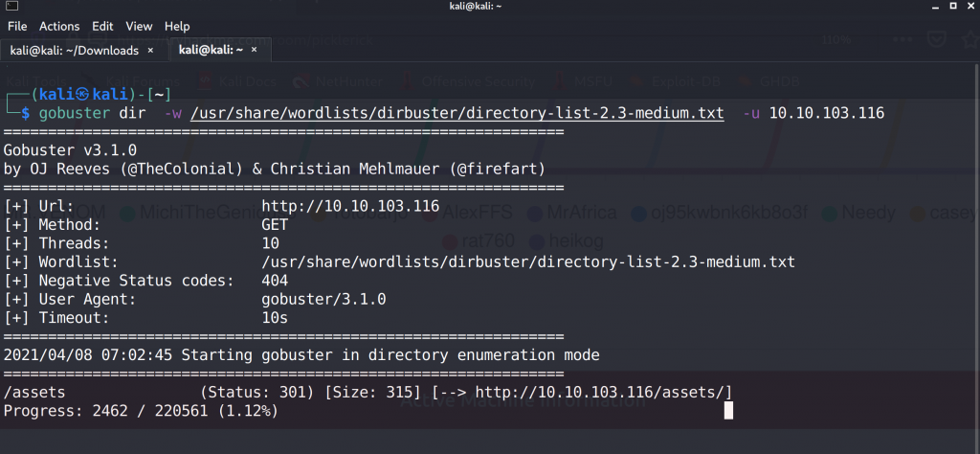Close the active kali@kali: ~ tab
The width and height of the screenshot is (980, 454).
[256, 50]
